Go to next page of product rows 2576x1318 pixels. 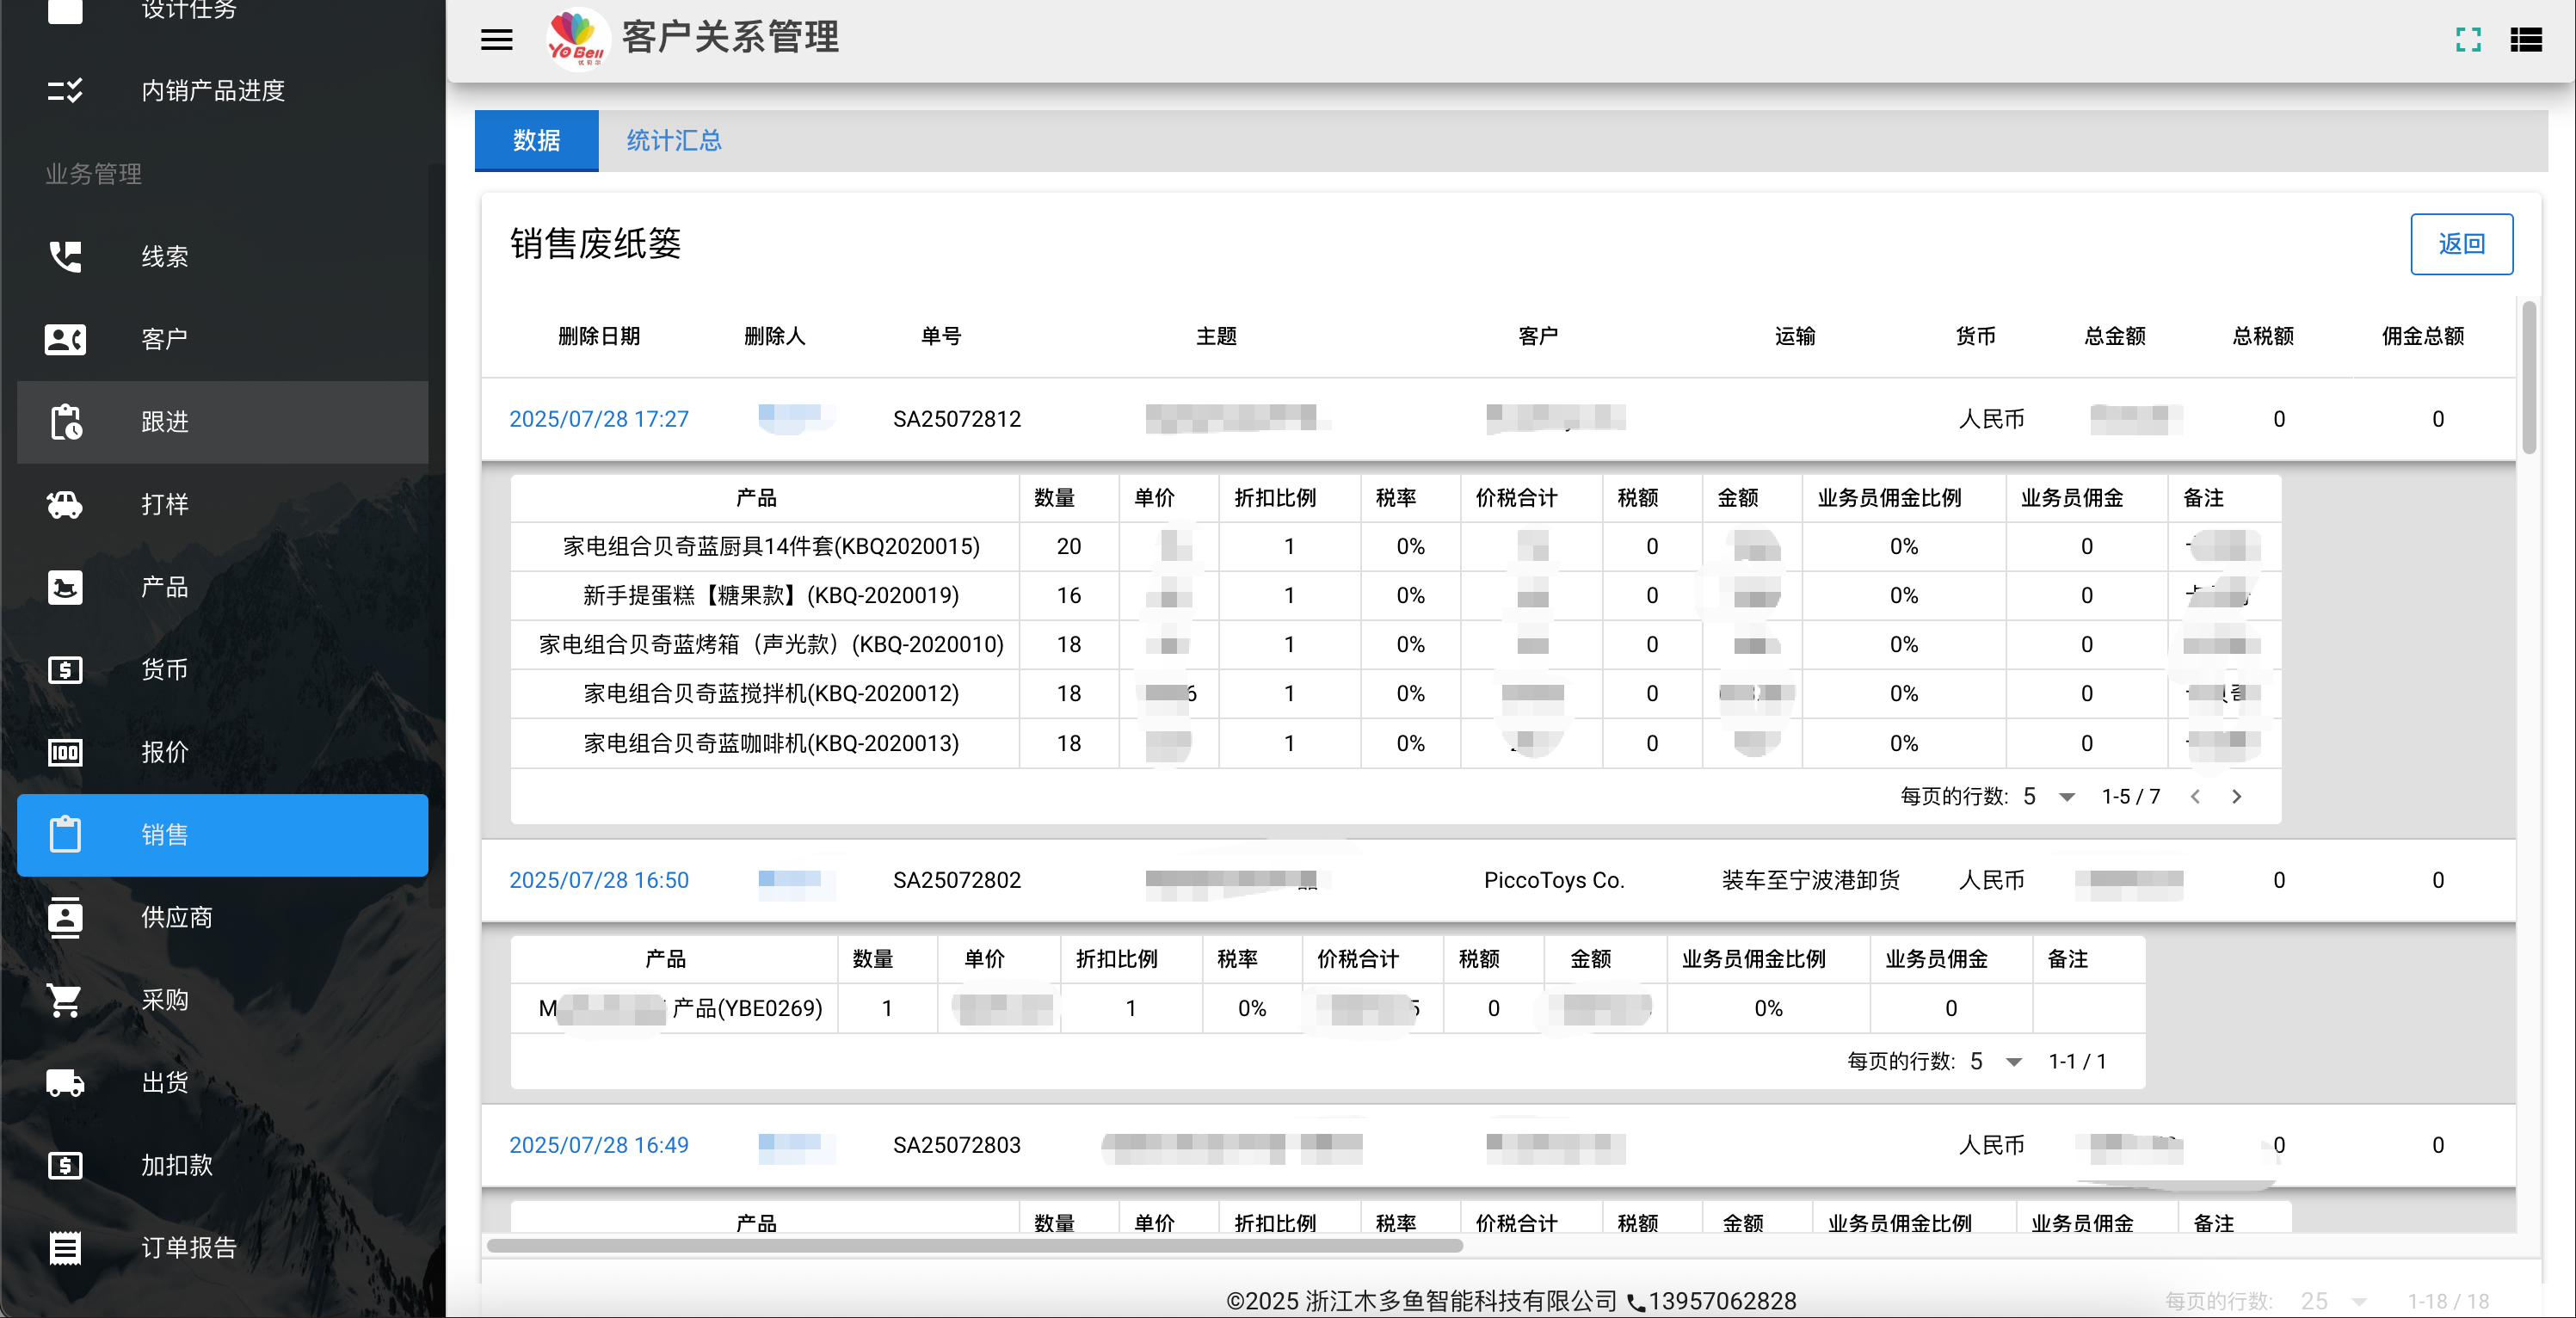click(2236, 797)
